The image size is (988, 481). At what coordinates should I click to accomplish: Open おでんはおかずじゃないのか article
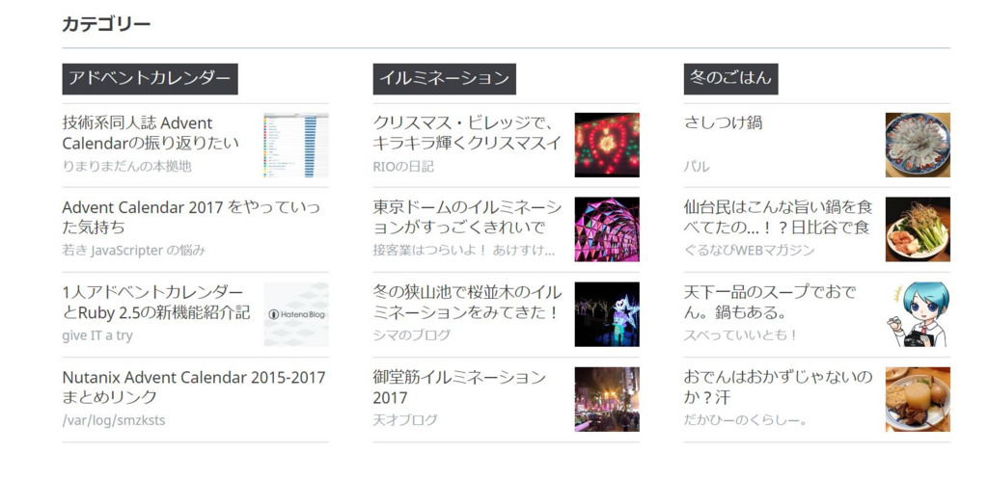(777, 387)
